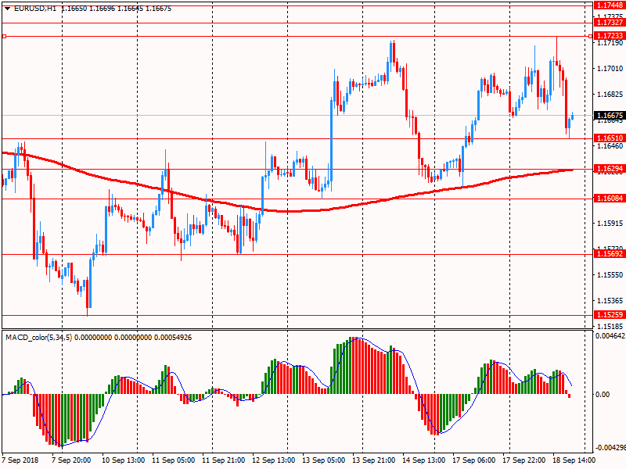Click the 1.15365 price scale value
This screenshot has height=469, width=626.
610,301
